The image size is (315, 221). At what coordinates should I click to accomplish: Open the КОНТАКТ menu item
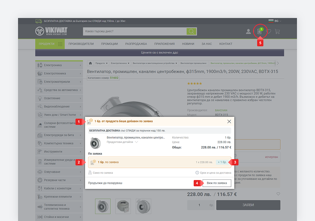click(x=226, y=44)
